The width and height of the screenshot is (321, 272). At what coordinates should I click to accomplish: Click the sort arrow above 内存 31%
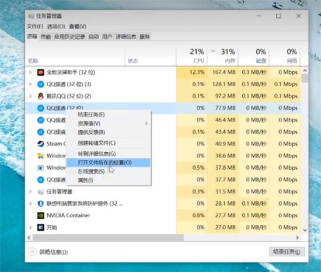213,51
